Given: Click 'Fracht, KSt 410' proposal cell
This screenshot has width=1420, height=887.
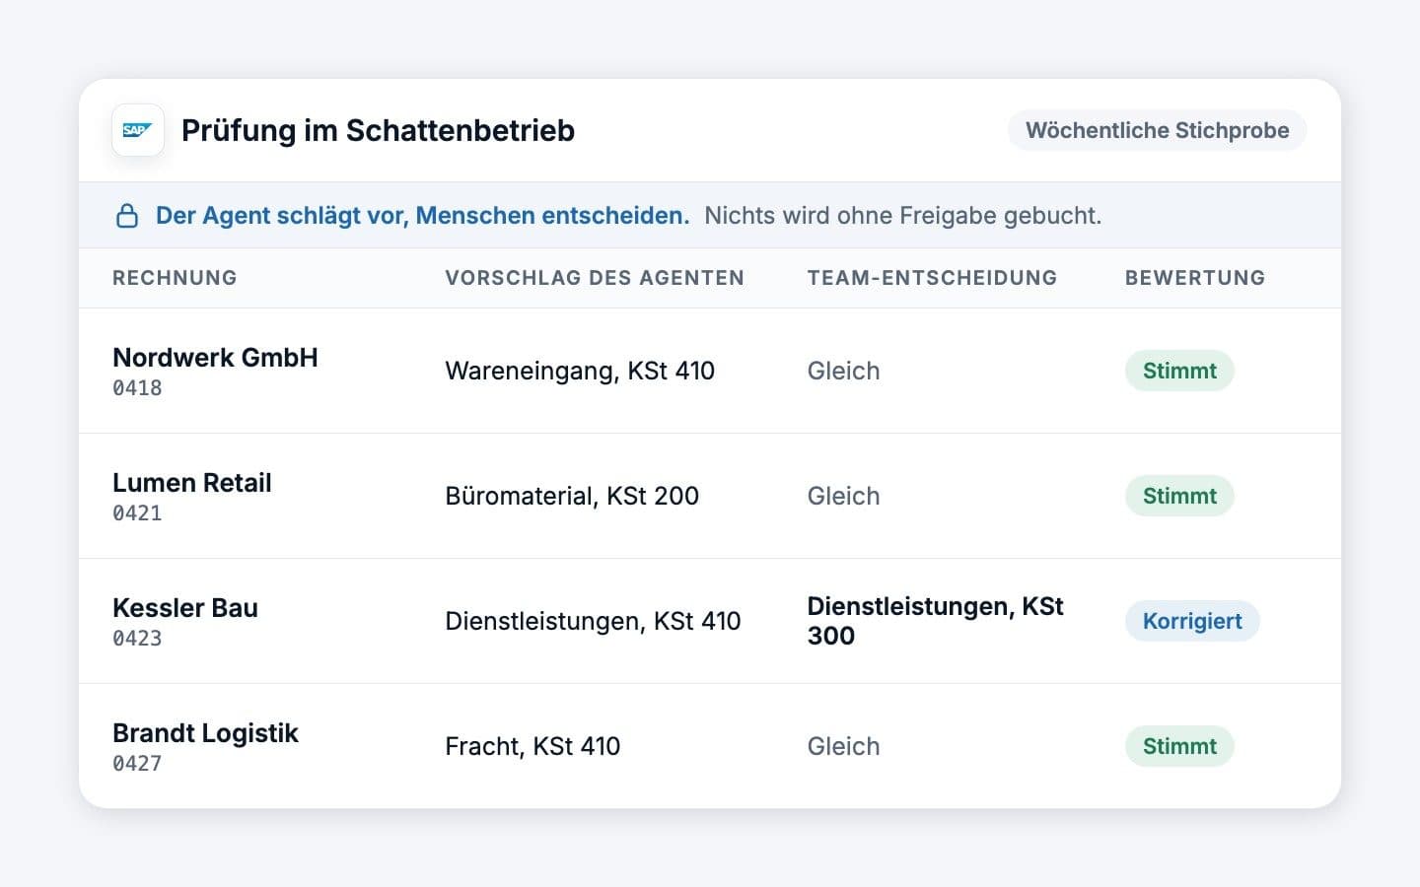Looking at the screenshot, I should coord(532,746).
